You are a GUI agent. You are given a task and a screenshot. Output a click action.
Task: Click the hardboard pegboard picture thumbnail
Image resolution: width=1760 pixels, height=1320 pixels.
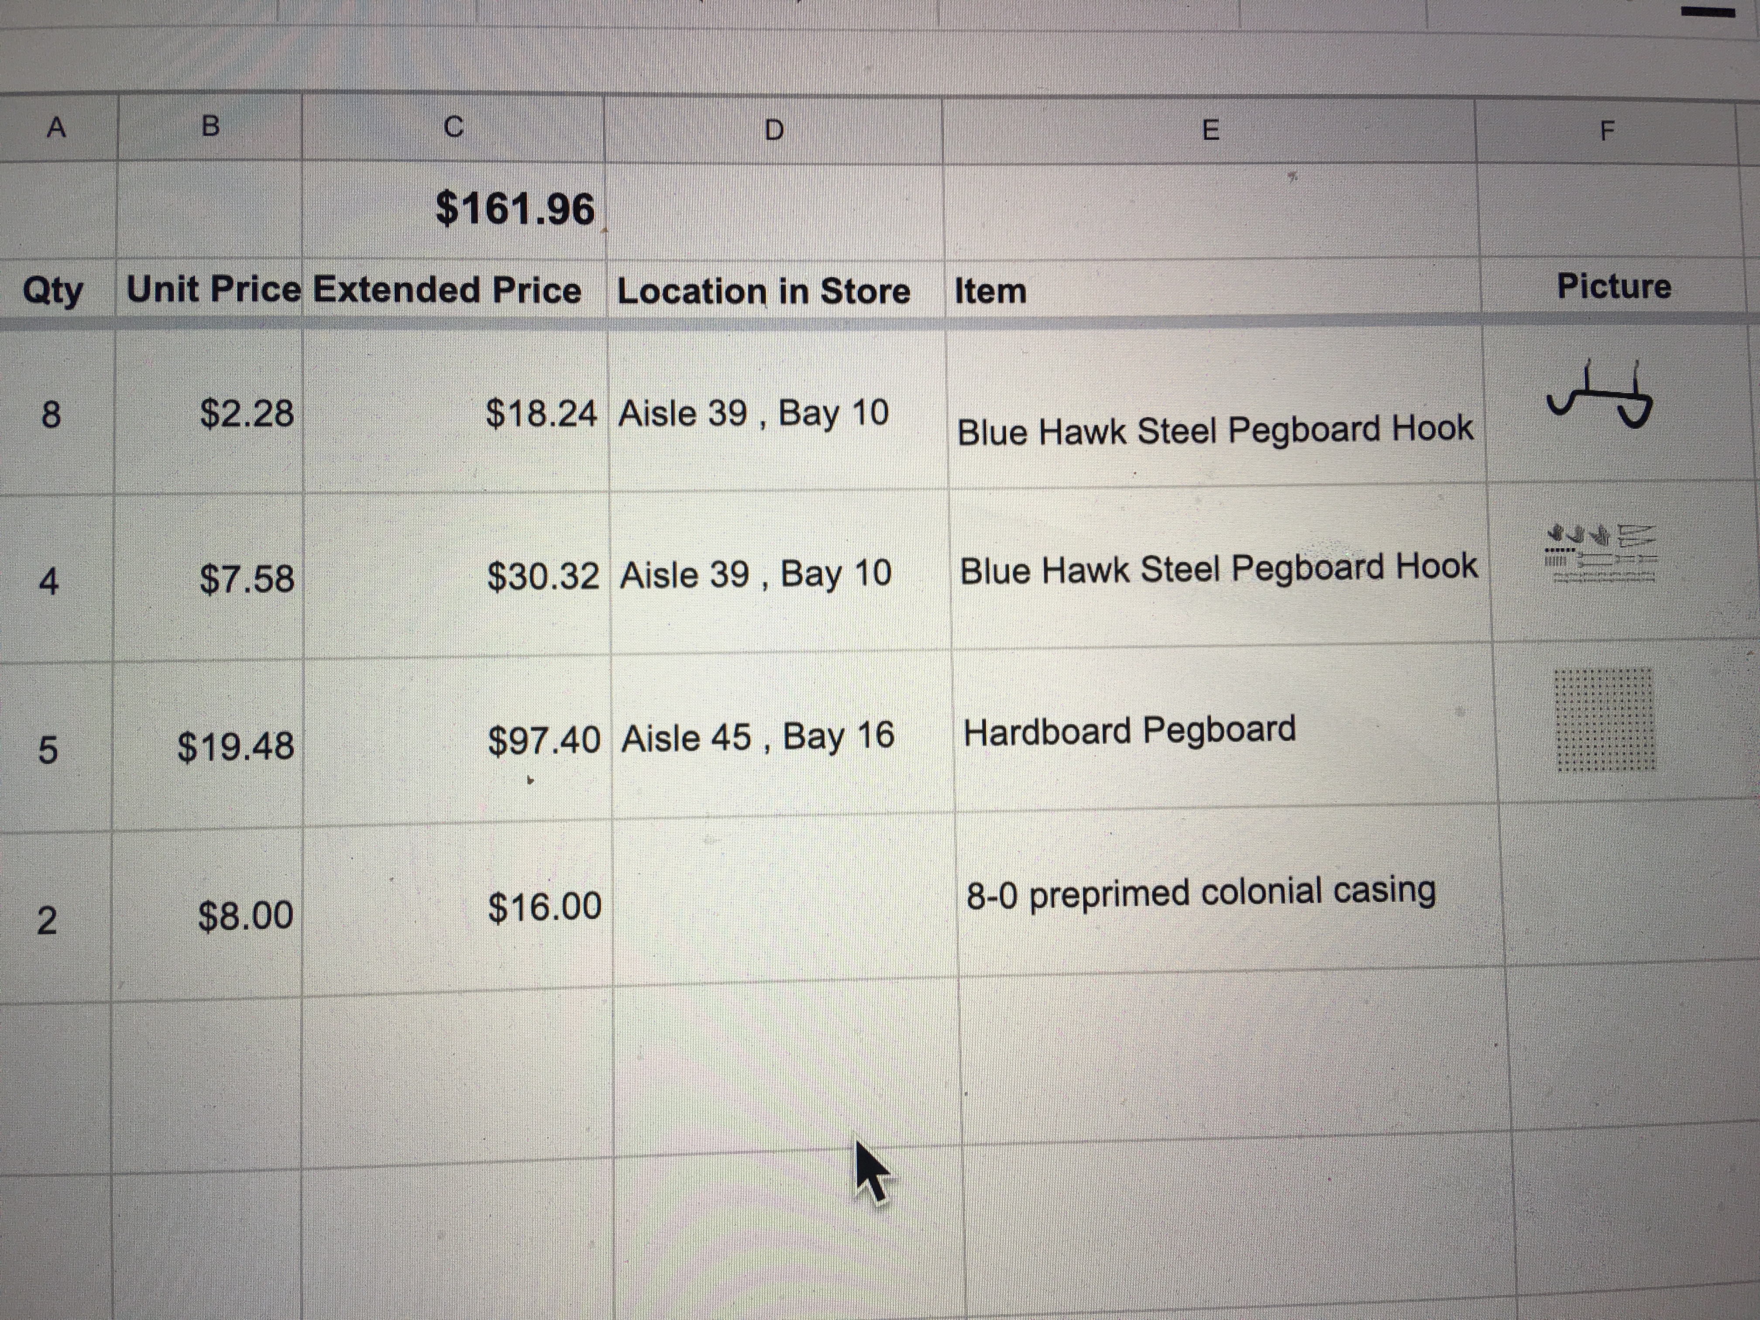pos(1605,720)
